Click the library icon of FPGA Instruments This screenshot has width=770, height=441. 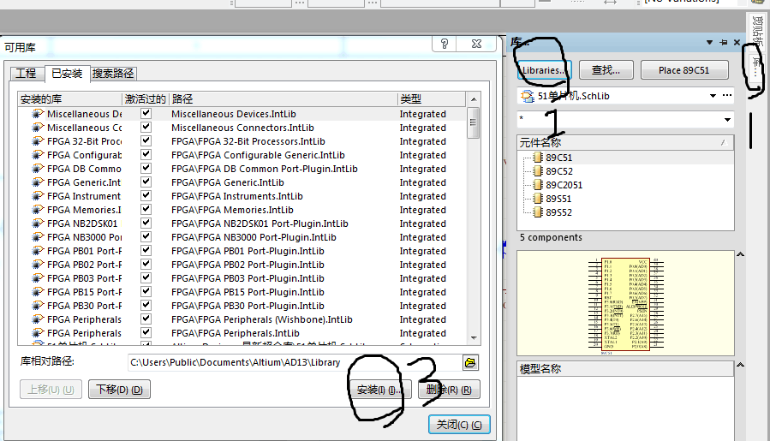(38, 196)
